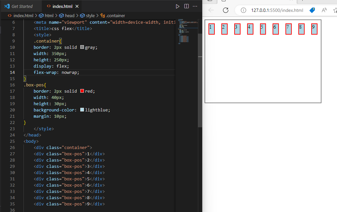Click box 1 in the browser preview
Viewport: 337px width, 212px height.
211,29
